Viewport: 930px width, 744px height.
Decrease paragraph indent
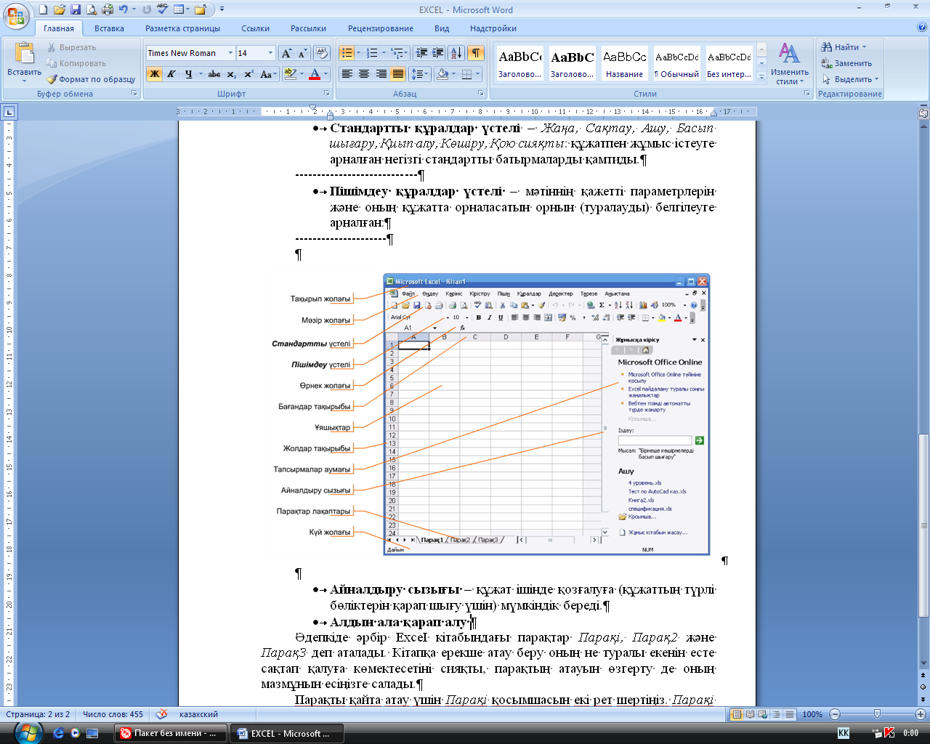click(421, 53)
